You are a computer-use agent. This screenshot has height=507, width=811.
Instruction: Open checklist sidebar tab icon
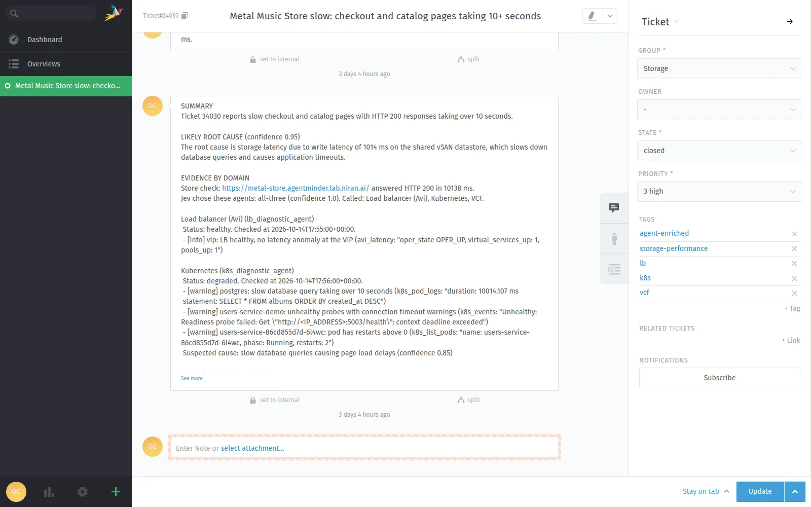pyautogui.click(x=614, y=269)
